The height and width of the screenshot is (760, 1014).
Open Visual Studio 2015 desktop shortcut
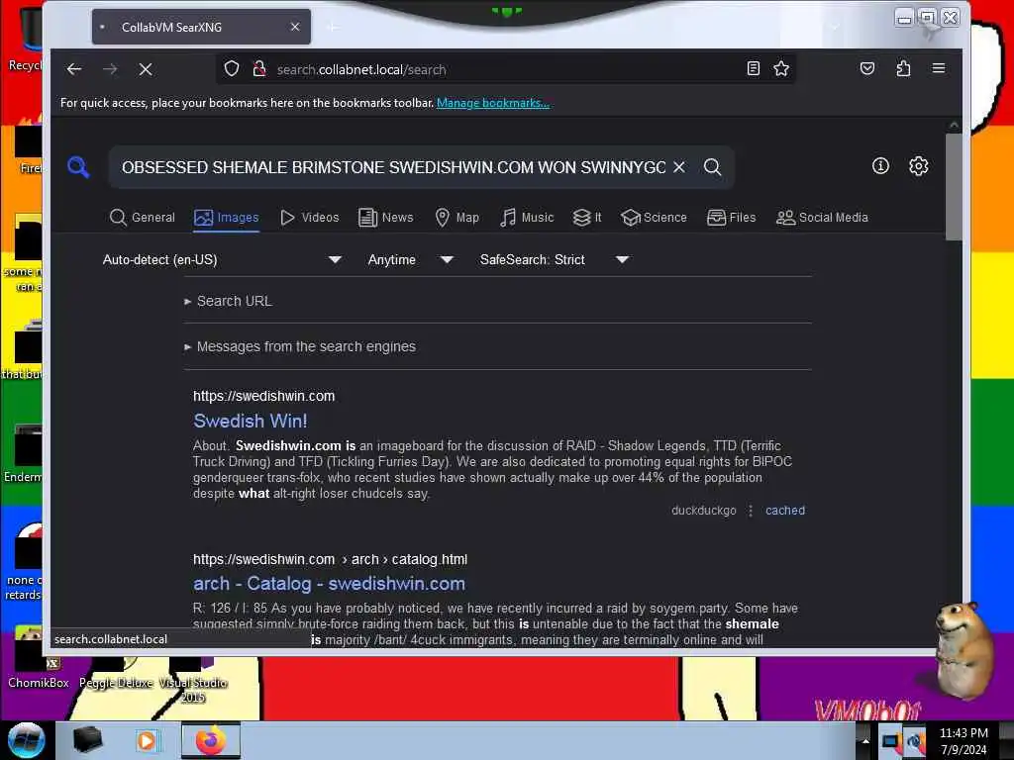pyautogui.click(x=193, y=680)
